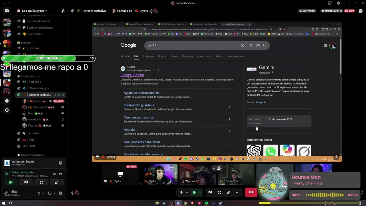Open Qué puedes hacer con sublink
366x206 pixels.
pyautogui.click(x=140, y=118)
